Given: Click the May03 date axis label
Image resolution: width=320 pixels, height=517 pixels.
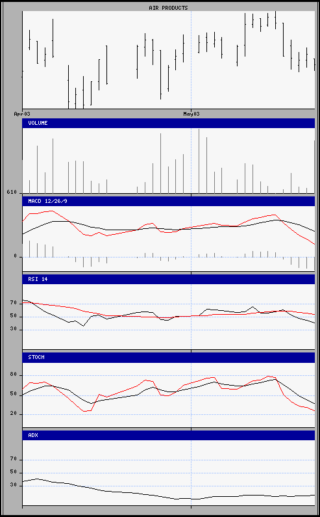Looking at the screenshot, I should click(x=191, y=114).
